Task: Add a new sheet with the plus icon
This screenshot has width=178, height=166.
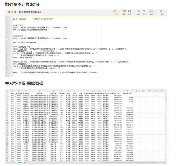Action: [x=25, y=162]
